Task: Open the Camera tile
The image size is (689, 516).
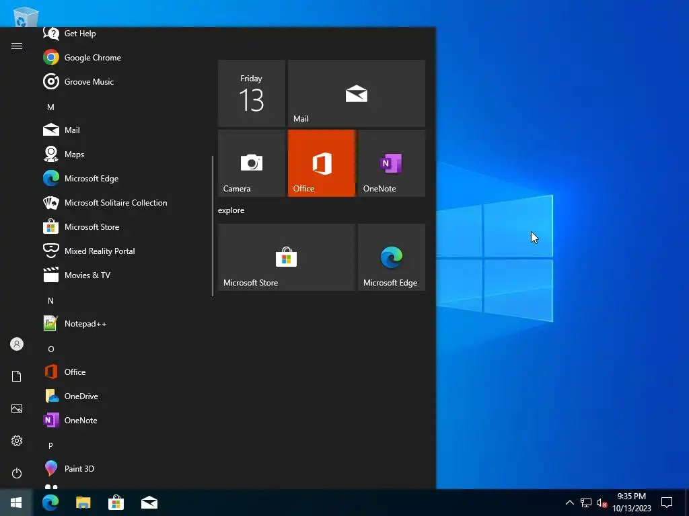Action: click(252, 163)
